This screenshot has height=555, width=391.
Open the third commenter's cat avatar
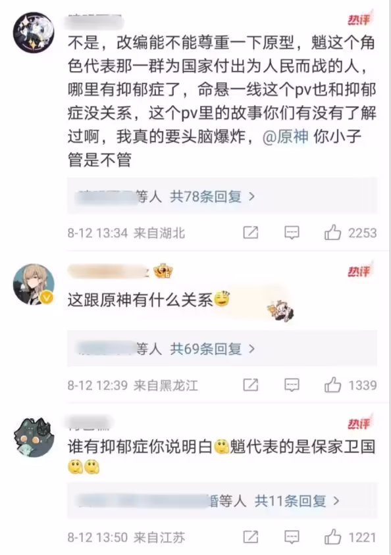[34, 437]
